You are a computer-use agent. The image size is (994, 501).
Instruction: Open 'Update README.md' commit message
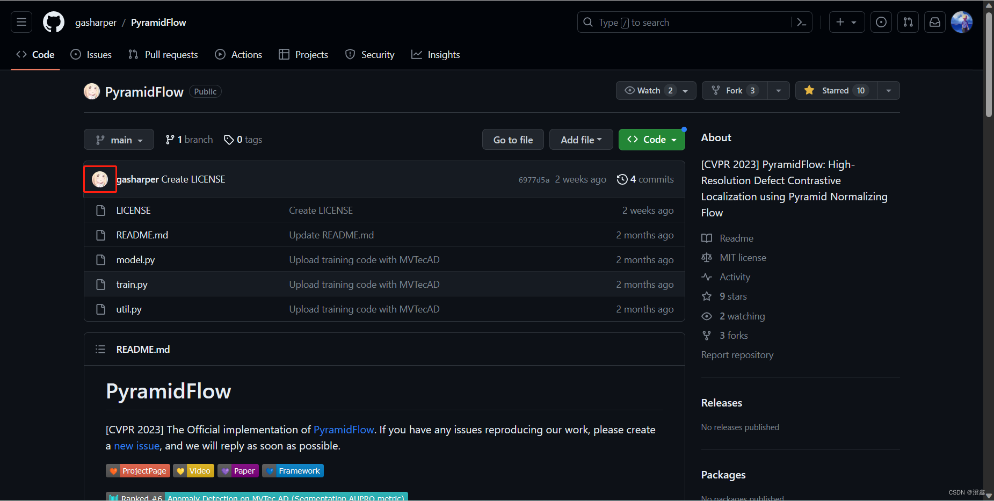coord(331,235)
